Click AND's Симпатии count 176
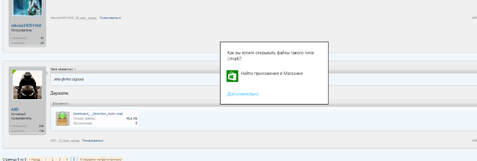The width and height of the screenshot is (477, 161). click(41, 131)
